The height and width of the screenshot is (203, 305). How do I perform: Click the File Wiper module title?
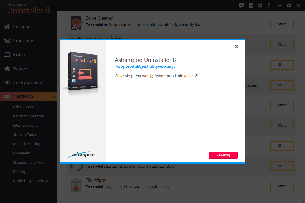tap(96, 180)
